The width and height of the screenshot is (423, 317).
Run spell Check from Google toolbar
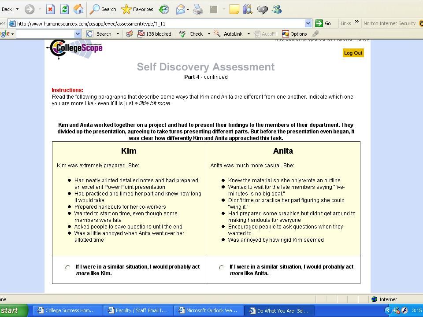[191, 34]
